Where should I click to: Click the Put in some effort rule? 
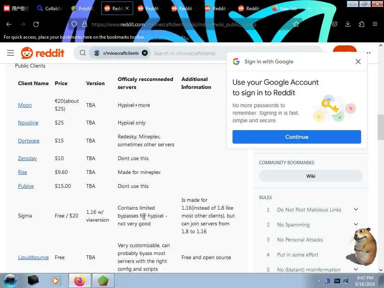(297, 255)
